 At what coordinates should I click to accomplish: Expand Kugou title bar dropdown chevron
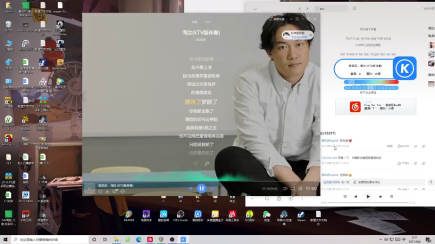(291, 19)
